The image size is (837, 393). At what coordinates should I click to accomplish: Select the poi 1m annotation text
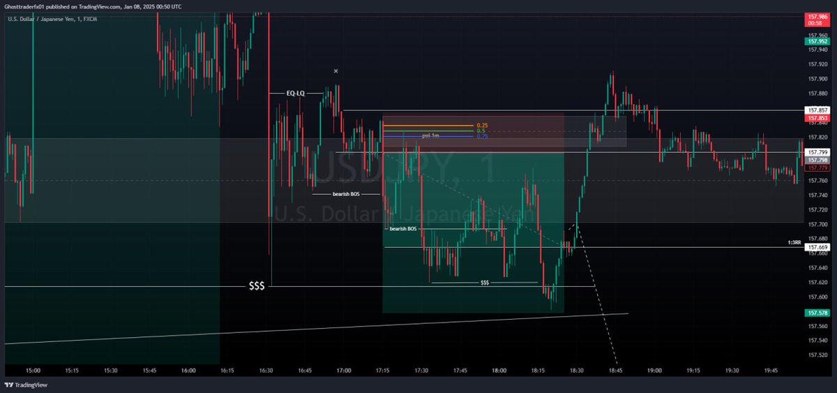tap(430, 135)
